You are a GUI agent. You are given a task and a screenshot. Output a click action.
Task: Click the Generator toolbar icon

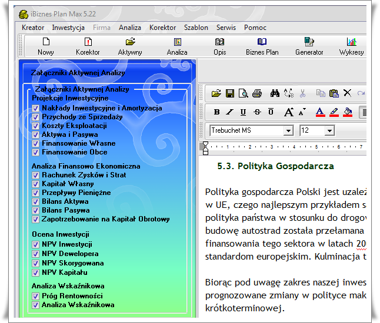coord(309,46)
